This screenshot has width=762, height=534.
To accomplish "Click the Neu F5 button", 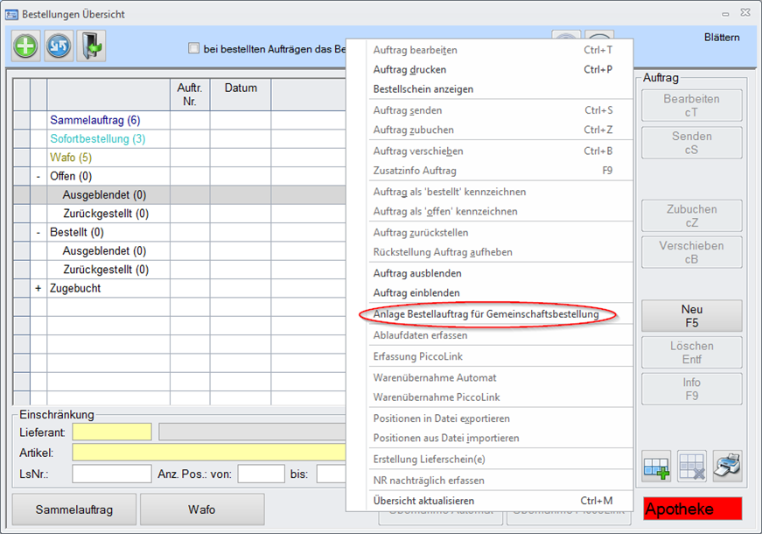I will tap(691, 316).
